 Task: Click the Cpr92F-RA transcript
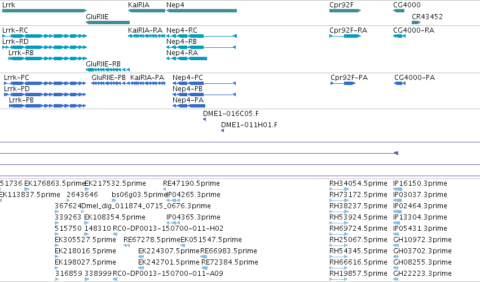[345, 36]
